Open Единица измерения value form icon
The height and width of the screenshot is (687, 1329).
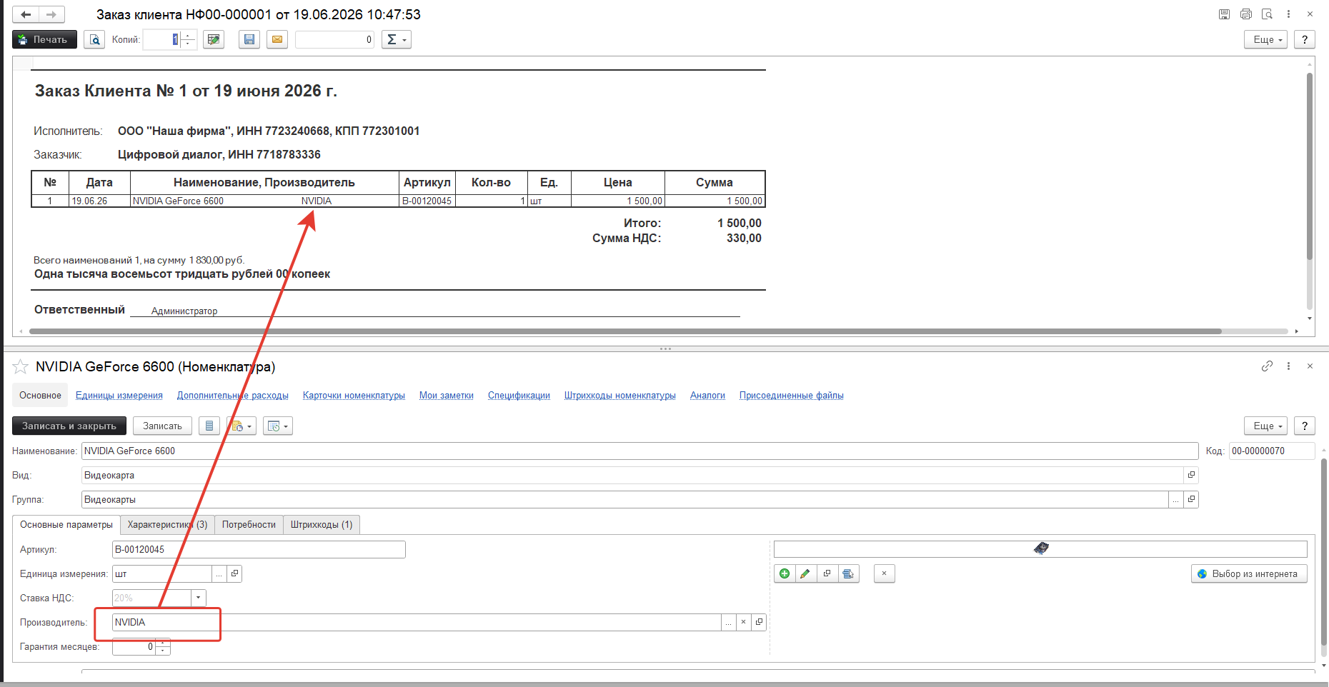(234, 573)
